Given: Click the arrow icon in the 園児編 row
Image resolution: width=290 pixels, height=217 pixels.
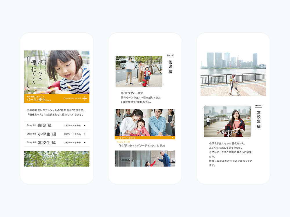Looking at the screenshot, I should click(x=85, y=126).
